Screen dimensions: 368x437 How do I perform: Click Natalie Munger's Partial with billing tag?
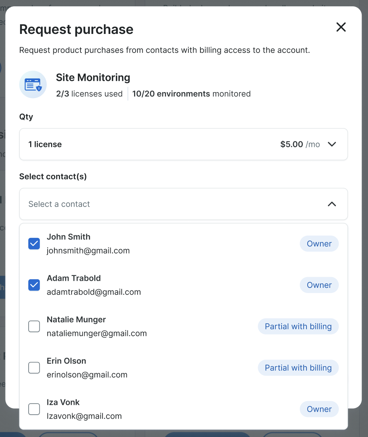(298, 327)
